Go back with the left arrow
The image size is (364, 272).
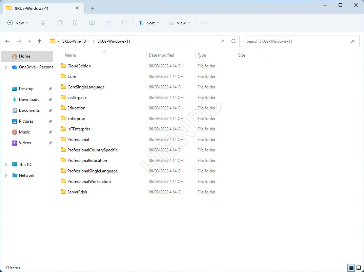tap(7, 41)
